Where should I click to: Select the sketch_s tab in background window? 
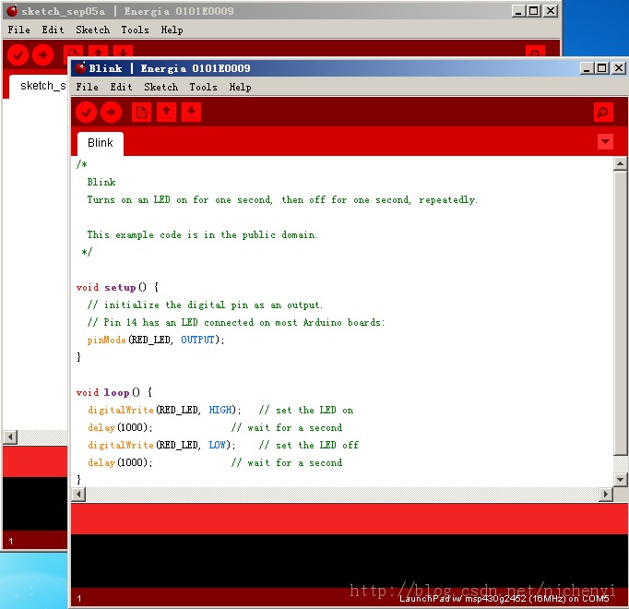click(x=38, y=86)
